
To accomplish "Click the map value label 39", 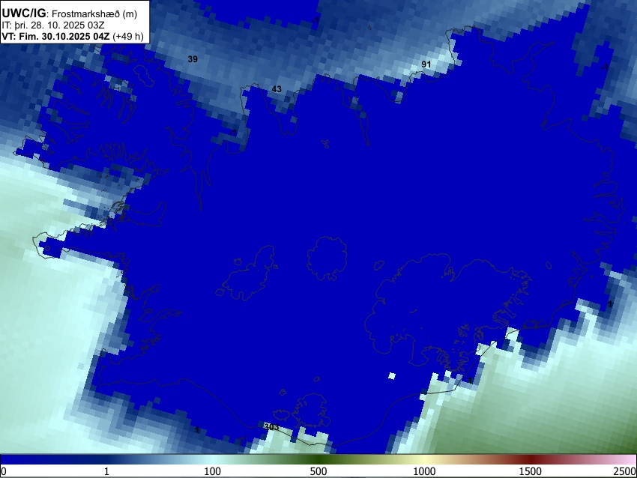I will [193, 59].
